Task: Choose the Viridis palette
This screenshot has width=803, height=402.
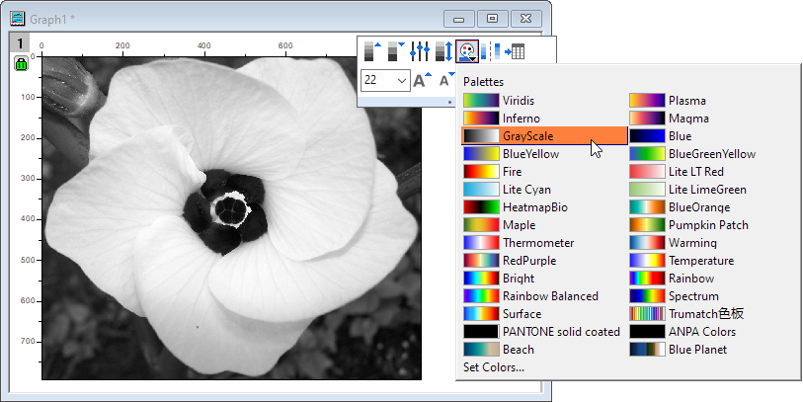Action: [x=521, y=101]
